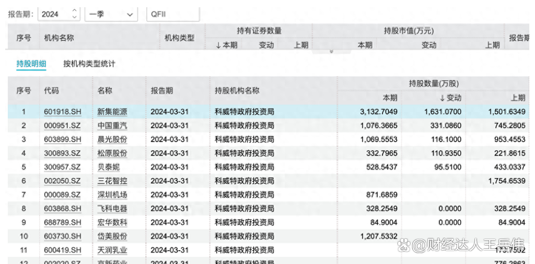Open stock name 贝泰妮
The width and height of the screenshot is (535, 264).
[109, 167]
